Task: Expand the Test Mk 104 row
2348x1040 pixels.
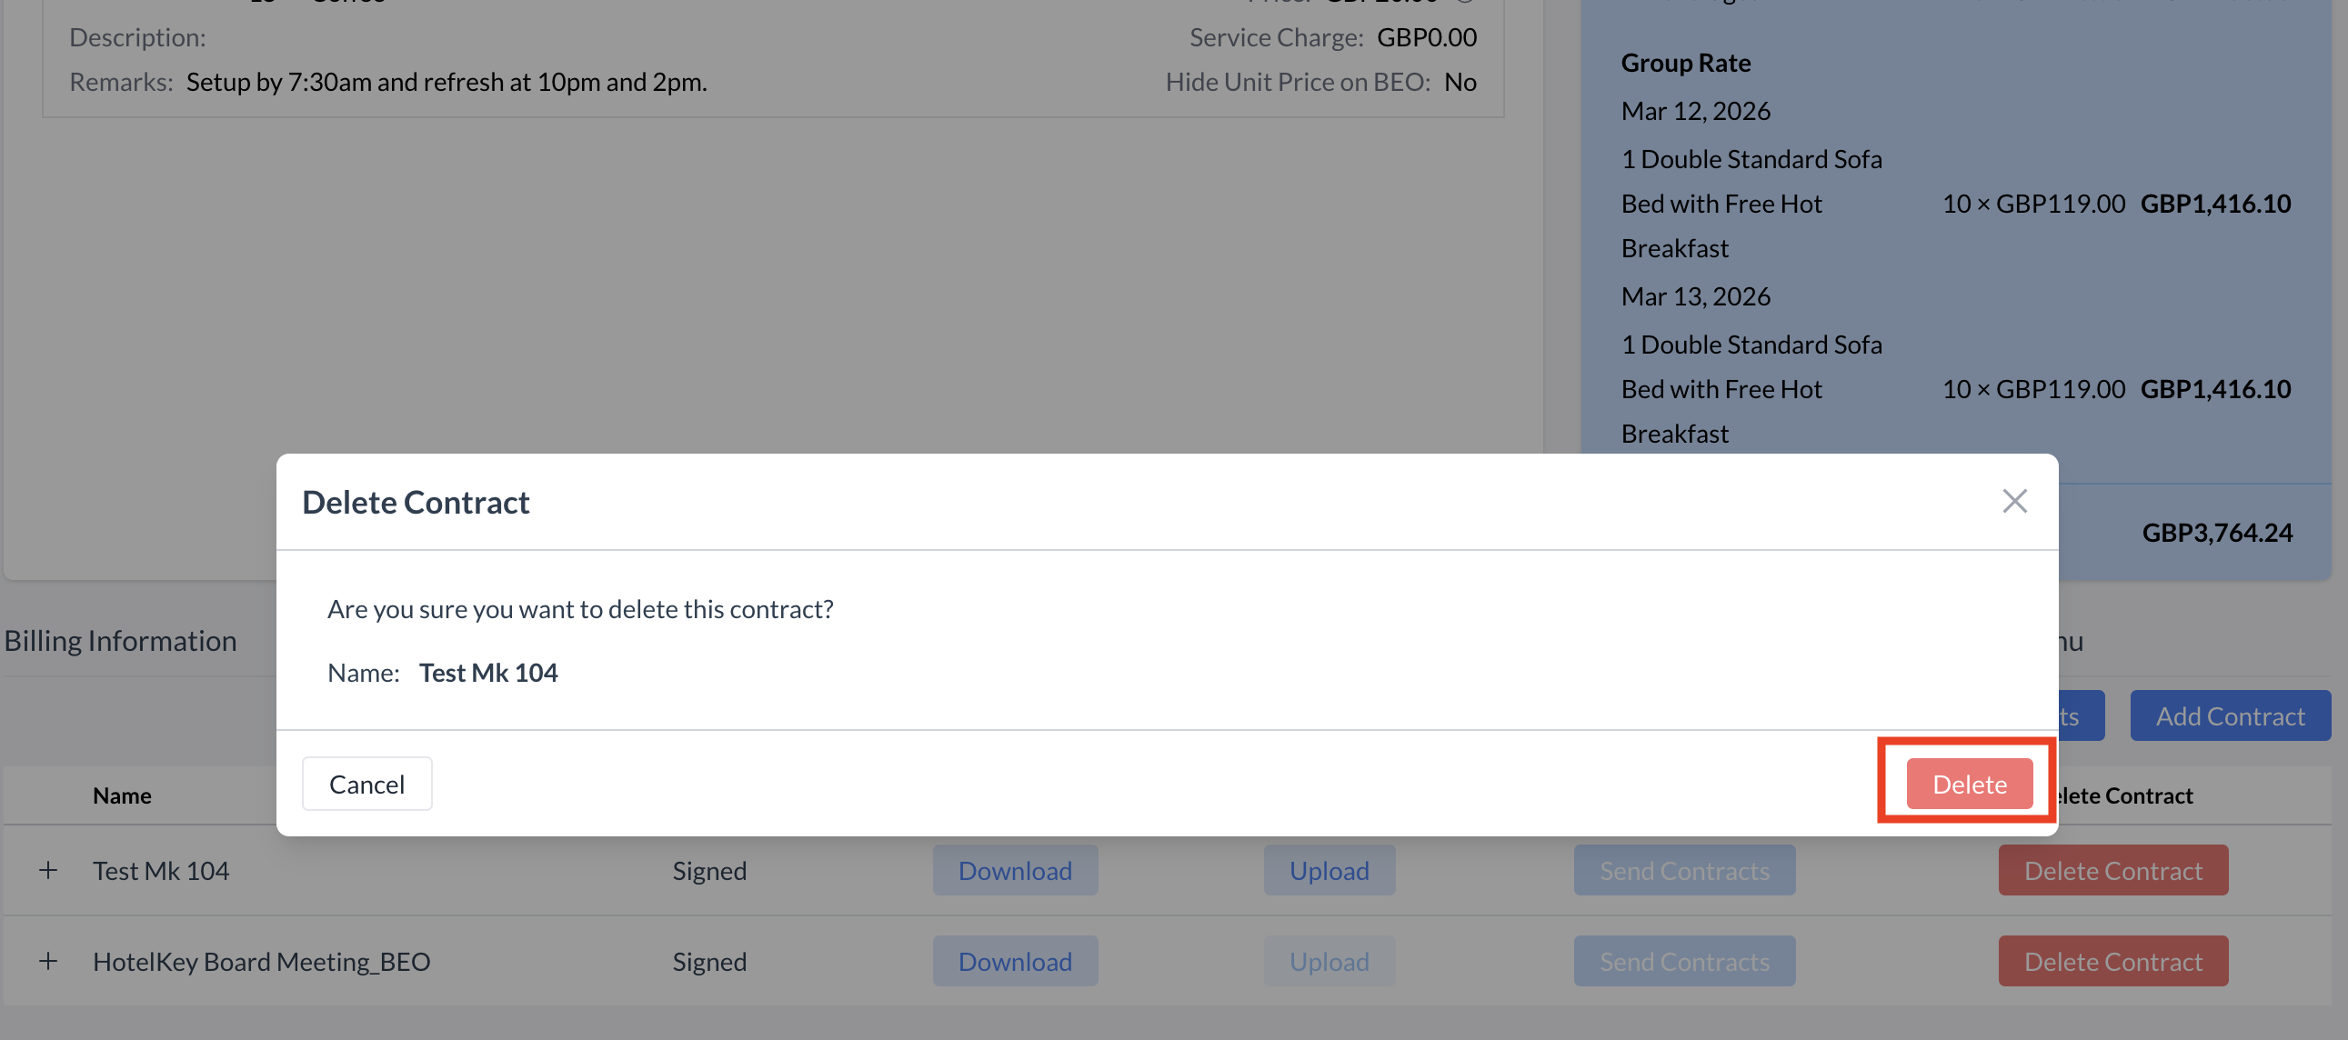Action: point(48,871)
